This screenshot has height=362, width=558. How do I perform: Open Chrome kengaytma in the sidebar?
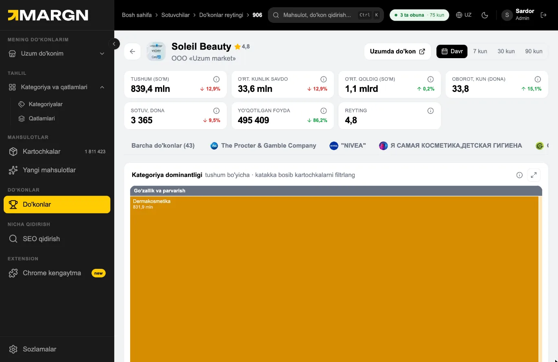[x=57, y=273]
